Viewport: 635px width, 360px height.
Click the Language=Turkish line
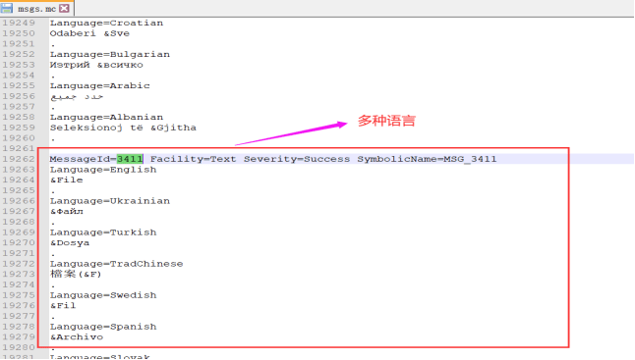(103, 232)
